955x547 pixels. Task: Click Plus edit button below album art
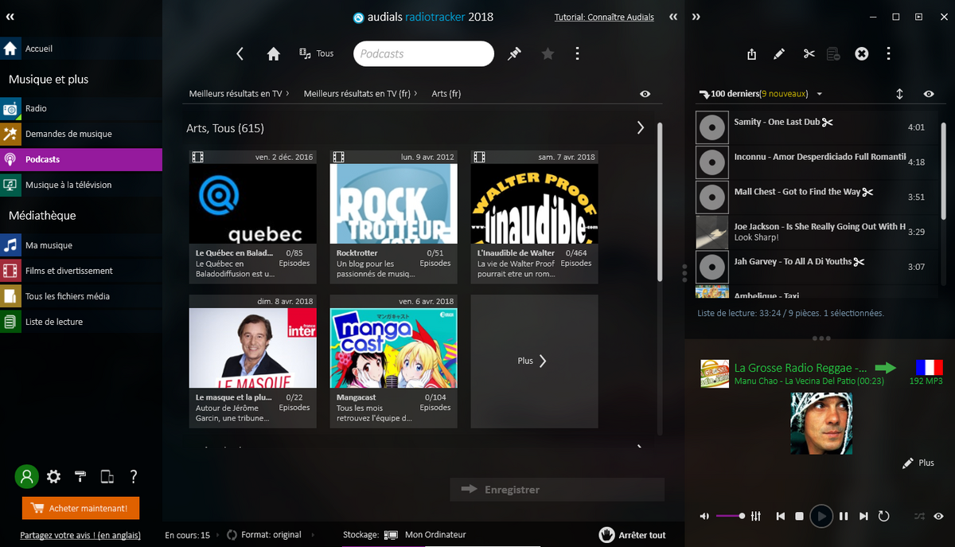coord(918,463)
